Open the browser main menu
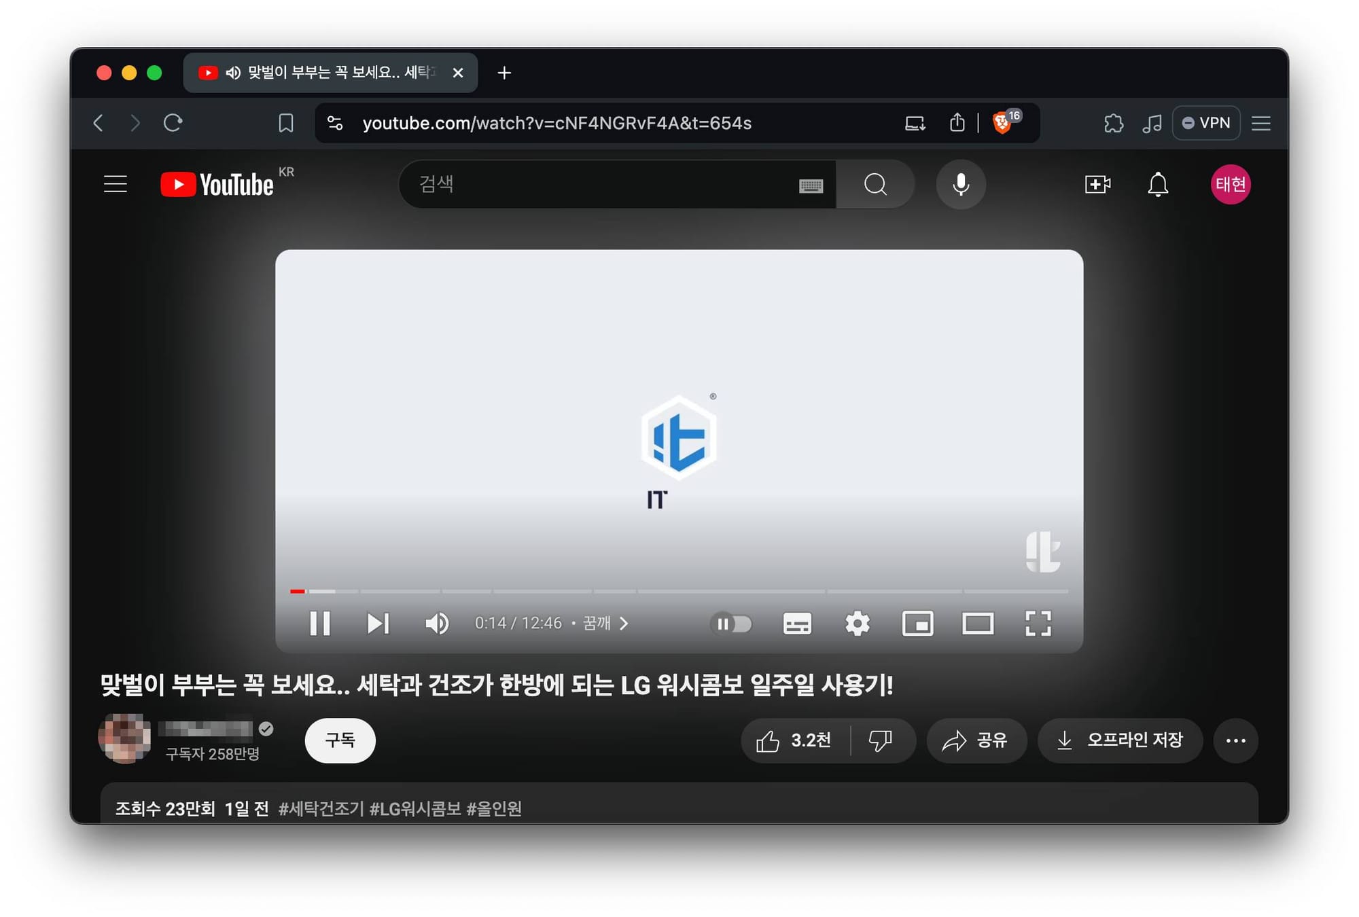This screenshot has width=1359, height=917. tap(1261, 123)
